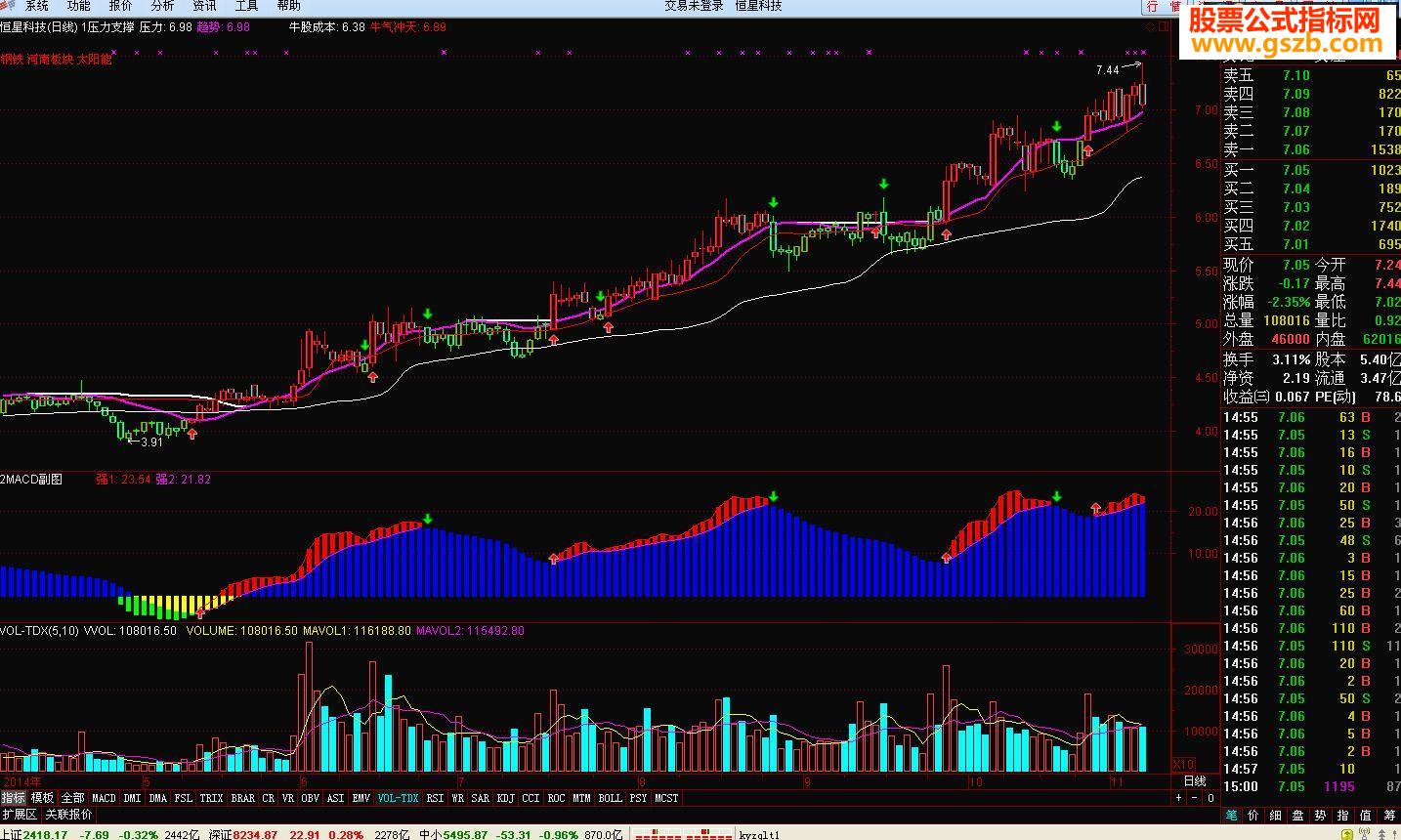Image resolution: width=1401 pixels, height=840 pixels.
Task: Select the KDJ indicator tab
Action: coord(505,798)
